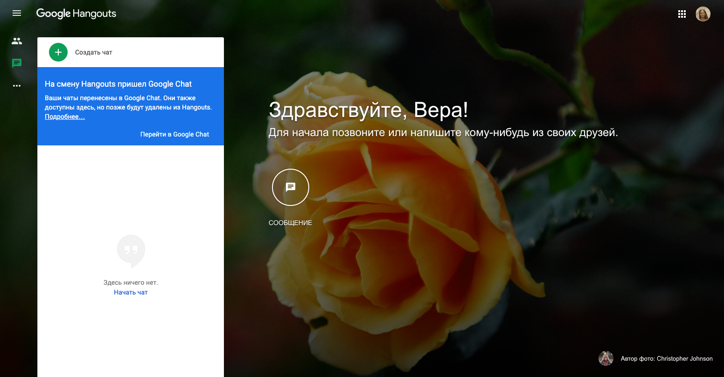Click the circular message icon button
The height and width of the screenshot is (377, 724).
tap(291, 187)
